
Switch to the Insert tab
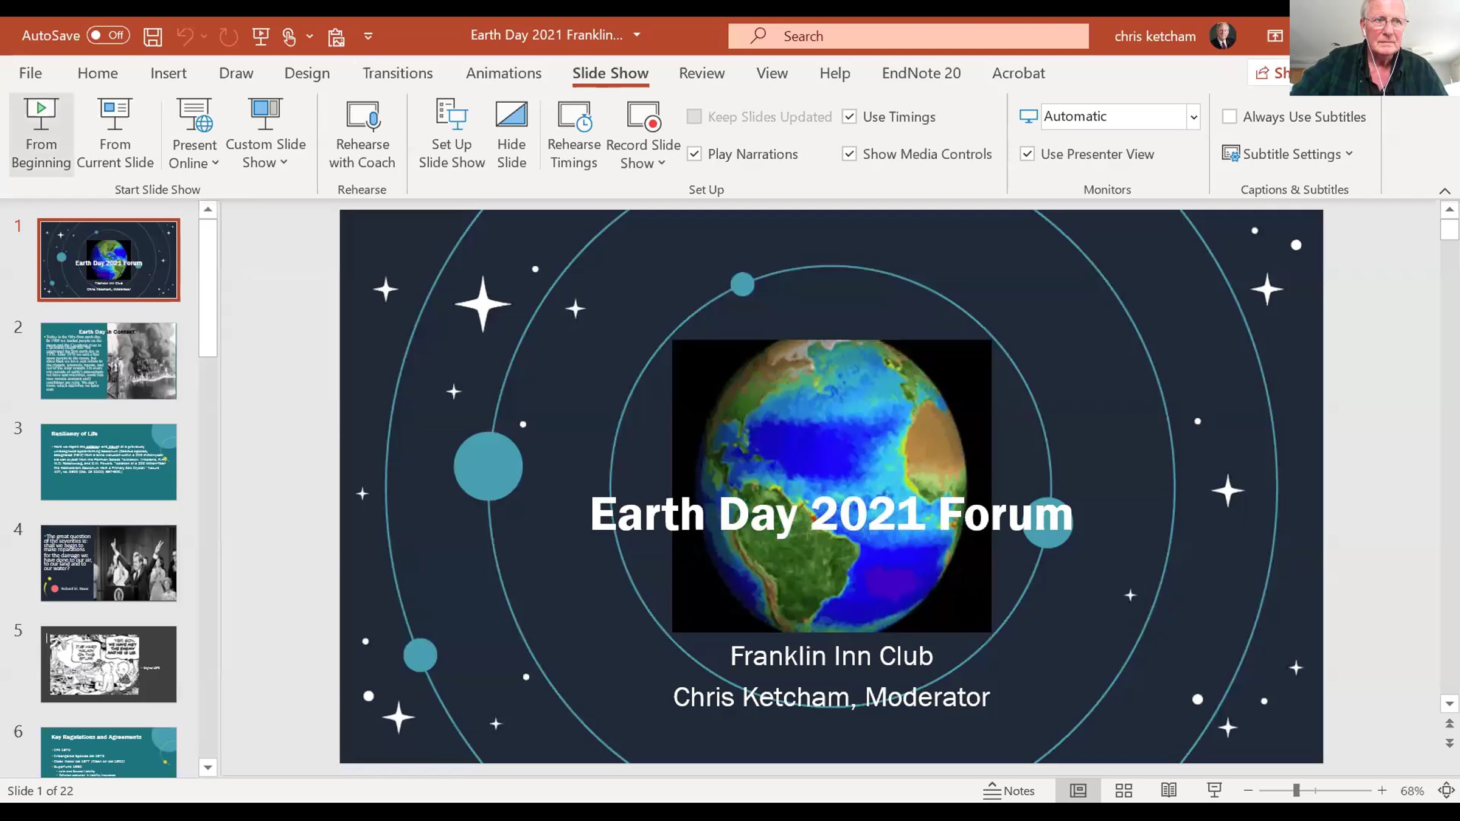coord(169,74)
